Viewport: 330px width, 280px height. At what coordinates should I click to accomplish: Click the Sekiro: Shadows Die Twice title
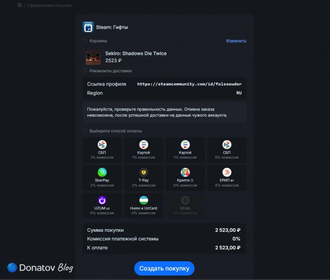coord(136,53)
